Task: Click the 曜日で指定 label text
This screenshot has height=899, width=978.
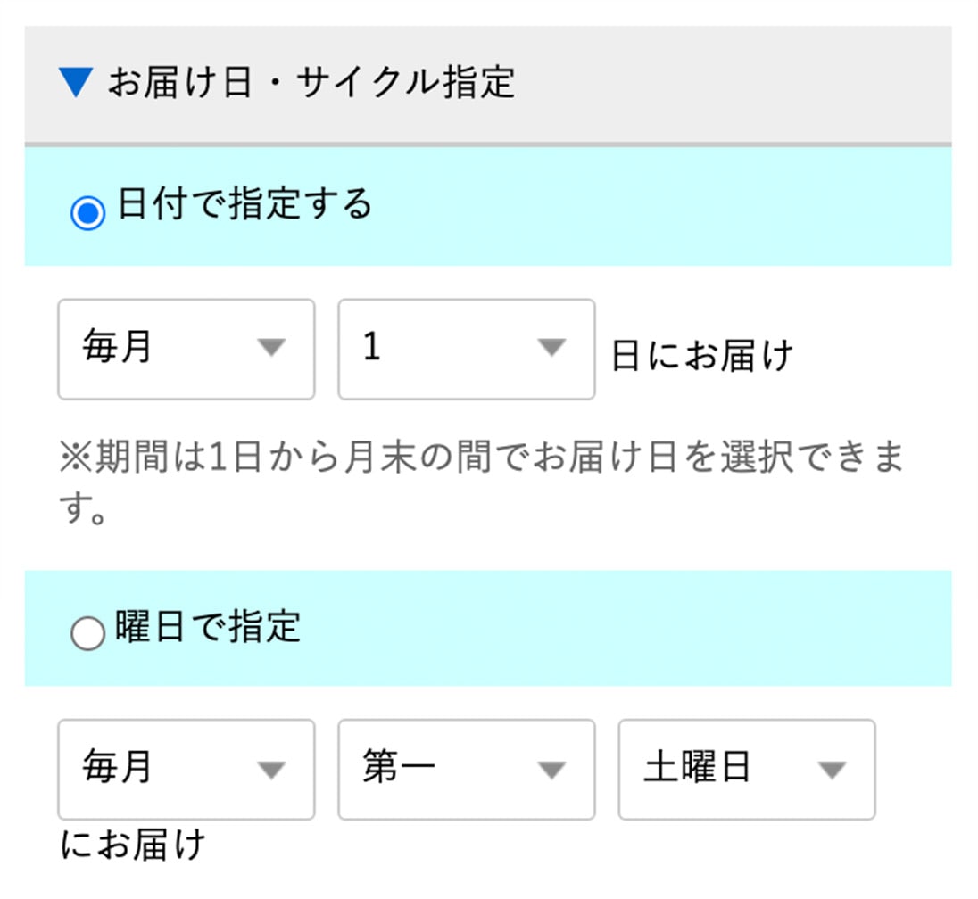Action: pyautogui.click(x=208, y=627)
